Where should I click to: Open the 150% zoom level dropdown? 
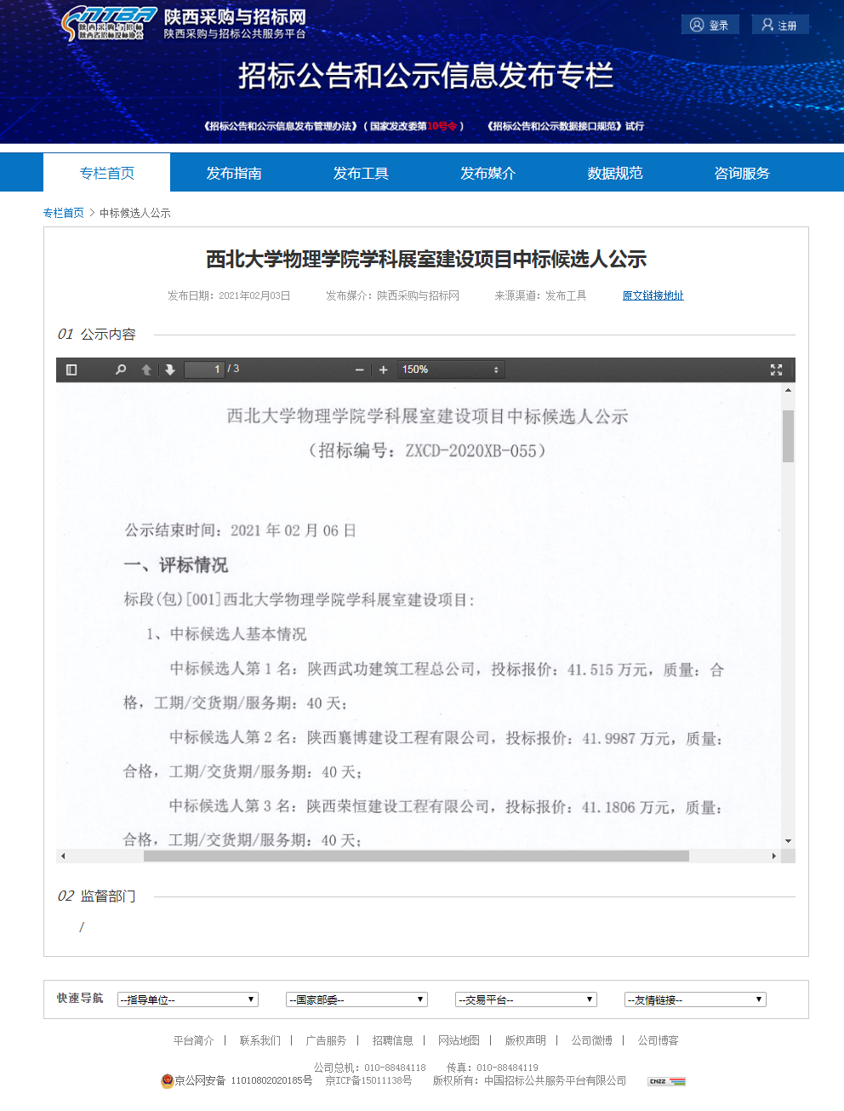pyautogui.click(x=451, y=369)
